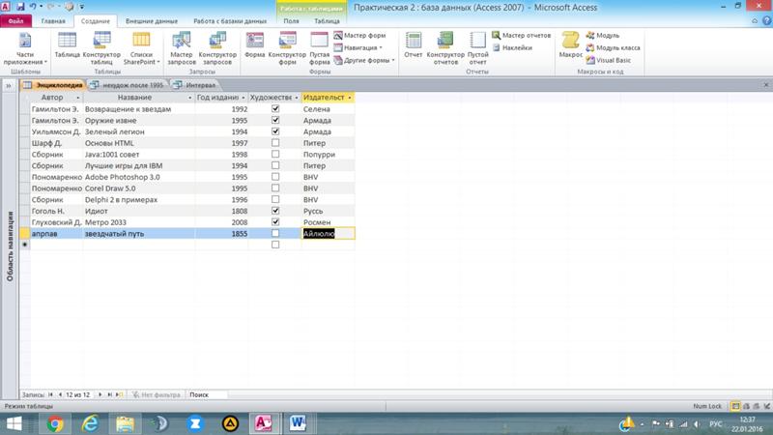Go to last record button

[x=109, y=394]
